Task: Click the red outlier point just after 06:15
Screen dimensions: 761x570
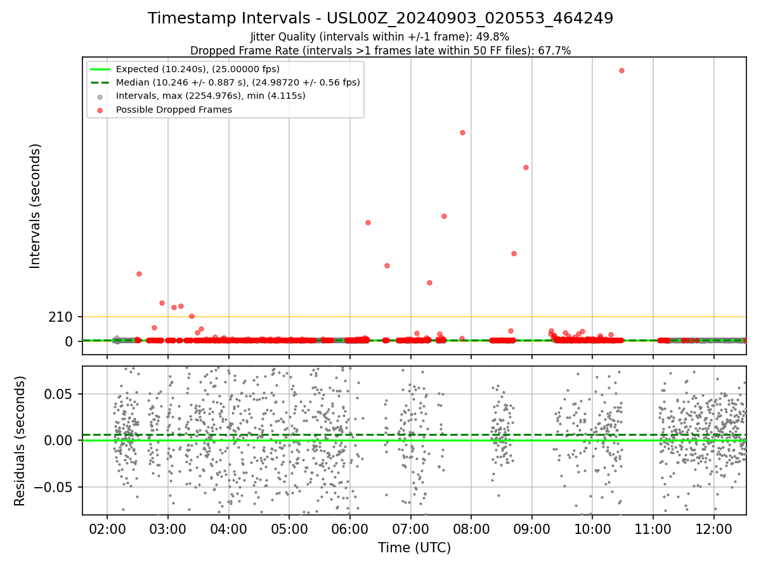Action: (x=368, y=222)
